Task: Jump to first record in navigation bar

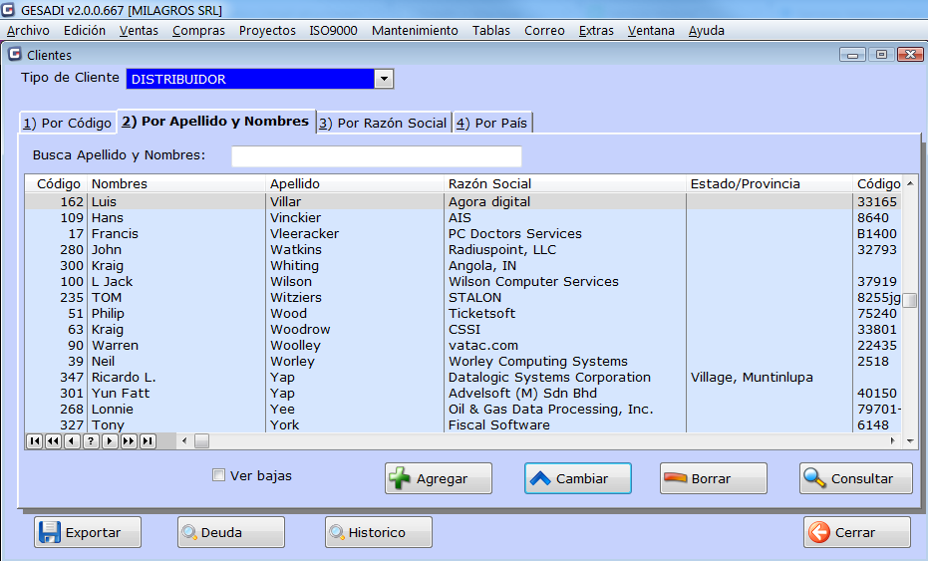Action: (34, 441)
